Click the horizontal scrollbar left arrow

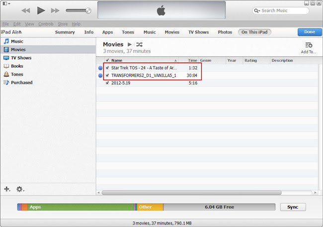[98, 193]
